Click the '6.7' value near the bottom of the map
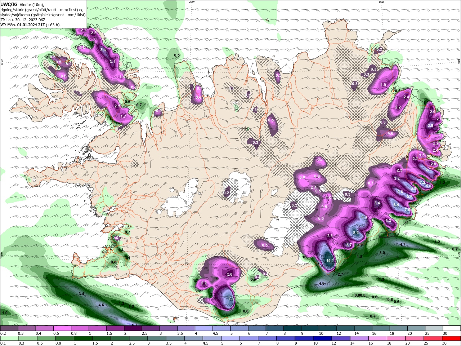 [135, 325]
